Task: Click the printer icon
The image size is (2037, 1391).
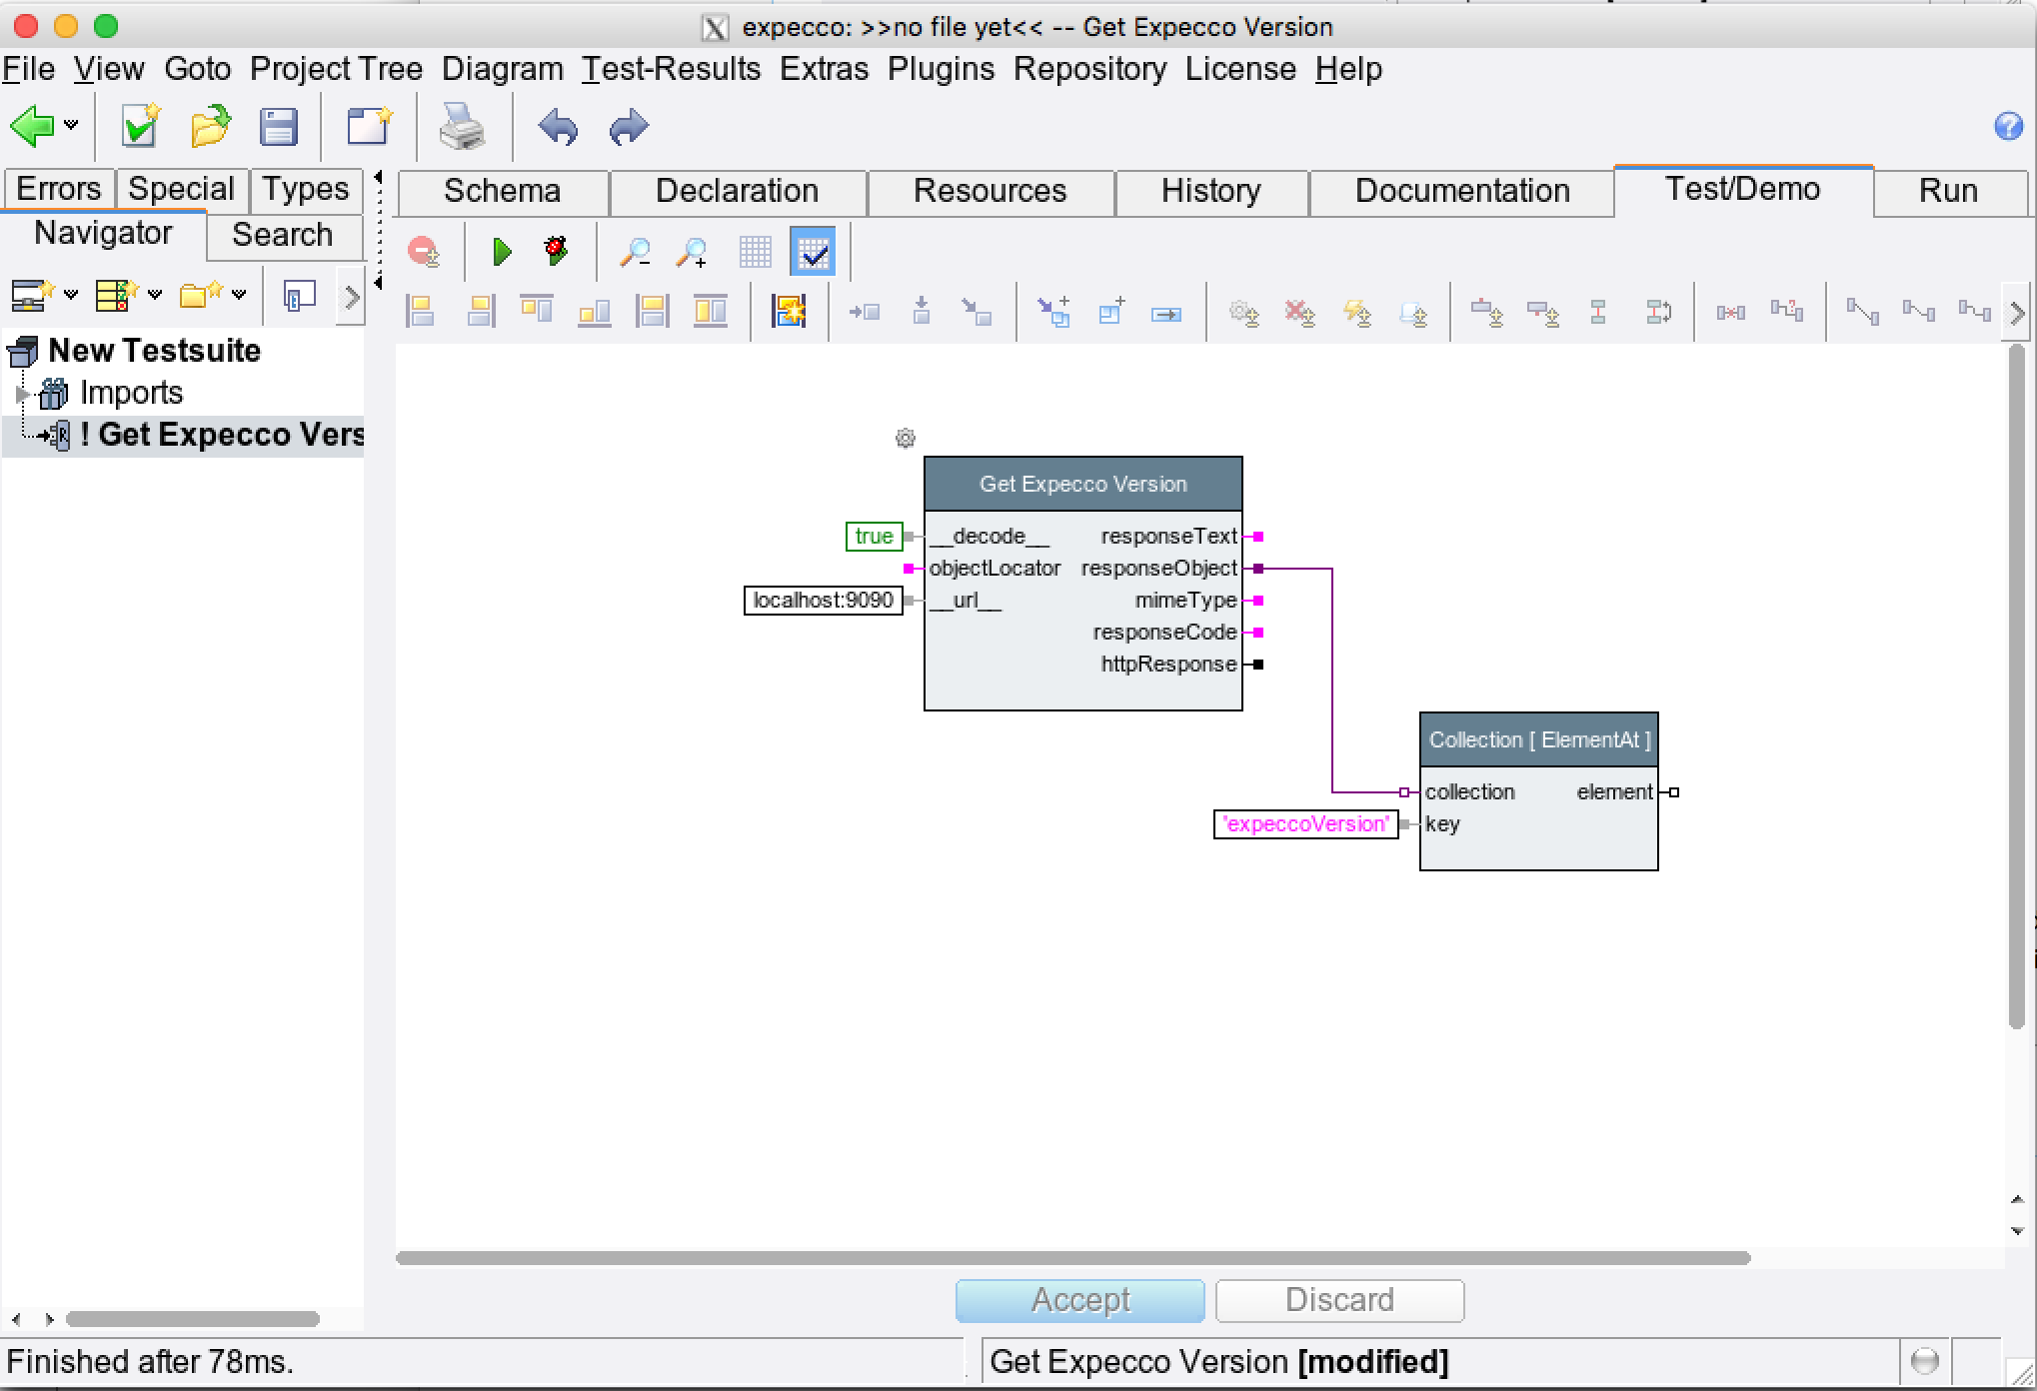Action: pos(462,128)
